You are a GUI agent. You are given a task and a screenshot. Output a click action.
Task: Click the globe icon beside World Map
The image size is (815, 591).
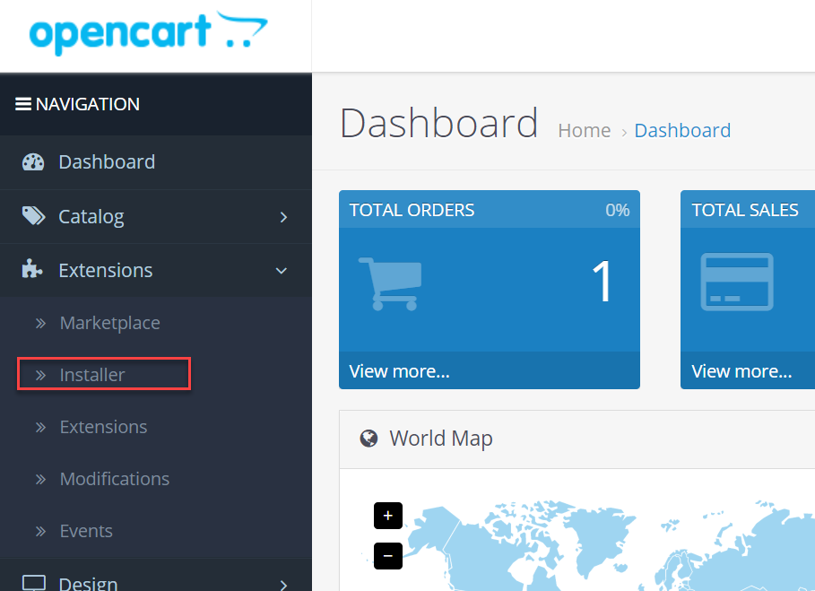pos(369,439)
